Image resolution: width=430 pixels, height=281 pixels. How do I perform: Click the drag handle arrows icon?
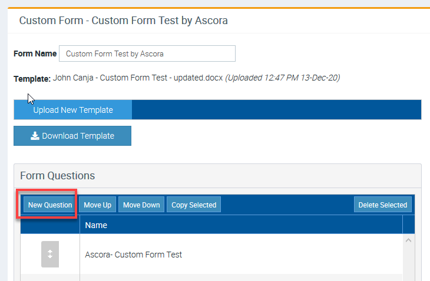coord(50,254)
